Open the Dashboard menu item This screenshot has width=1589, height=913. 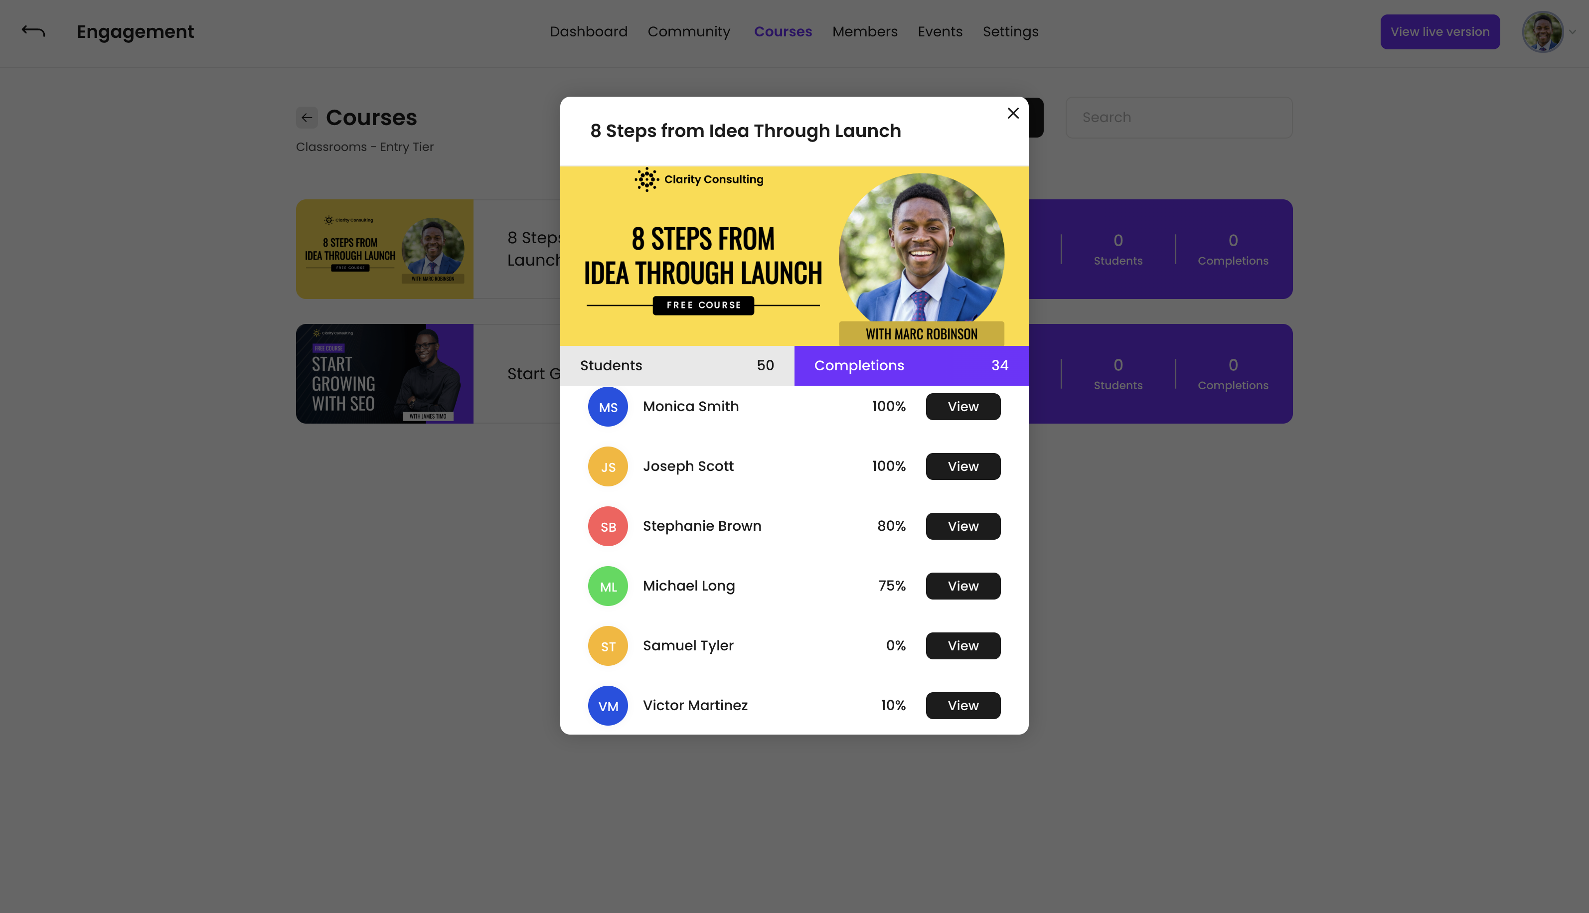(588, 31)
